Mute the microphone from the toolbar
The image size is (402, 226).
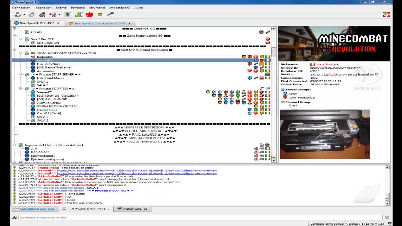click(42, 14)
